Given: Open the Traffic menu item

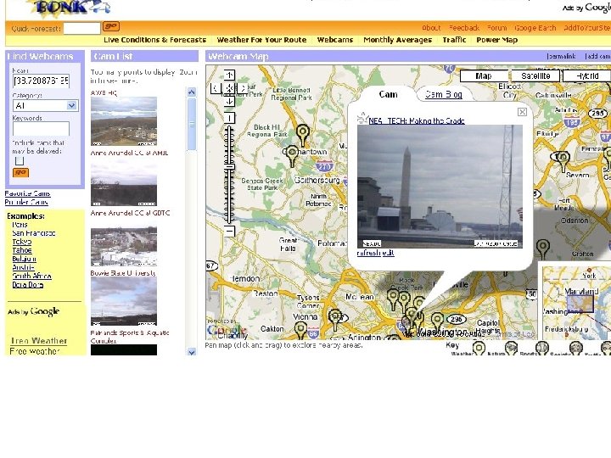Looking at the screenshot, I should pyautogui.click(x=454, y=40).
